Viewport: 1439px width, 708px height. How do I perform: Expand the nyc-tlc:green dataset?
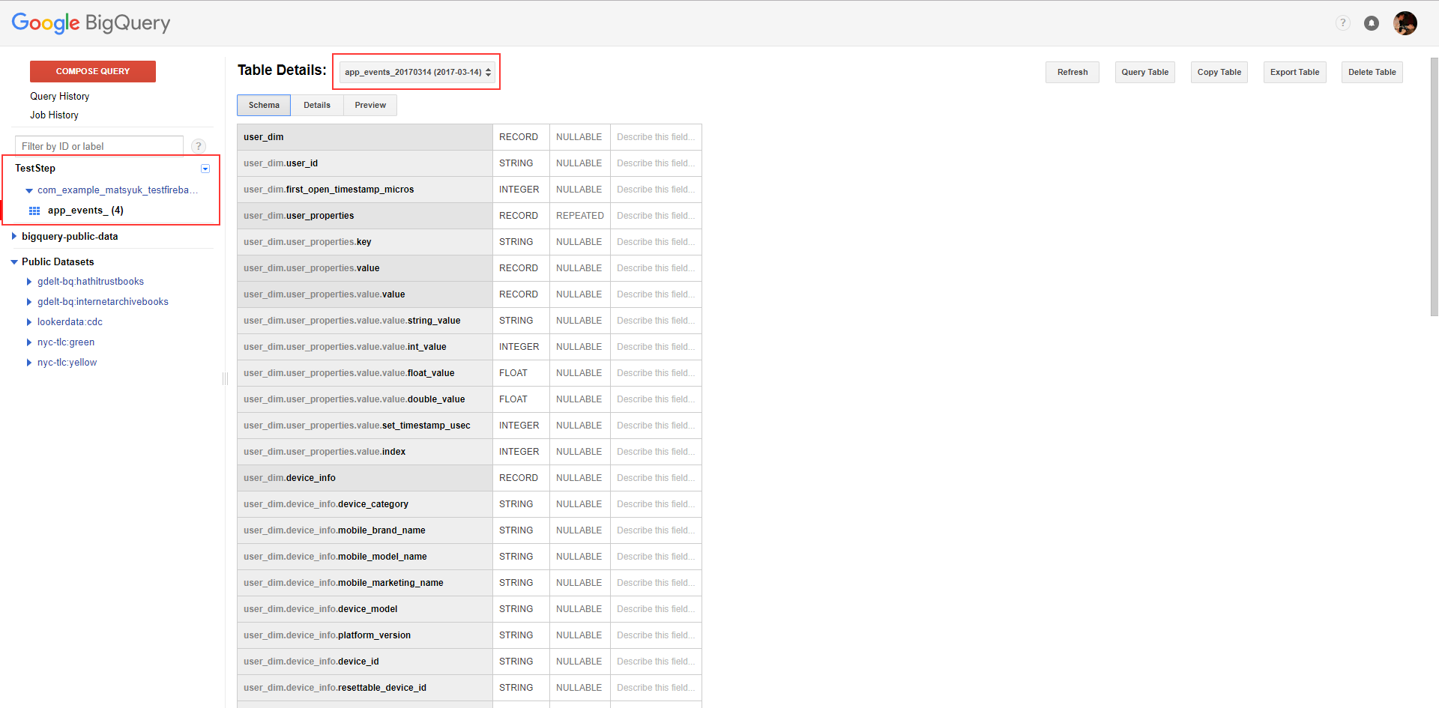coord(29,342)
